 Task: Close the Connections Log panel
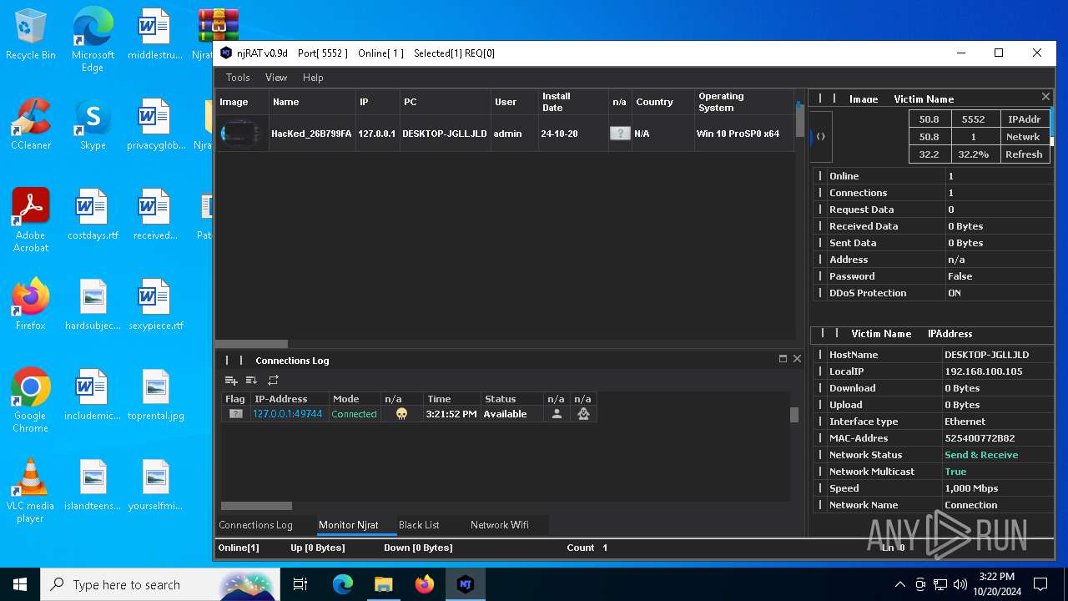(x=797, y=359)
